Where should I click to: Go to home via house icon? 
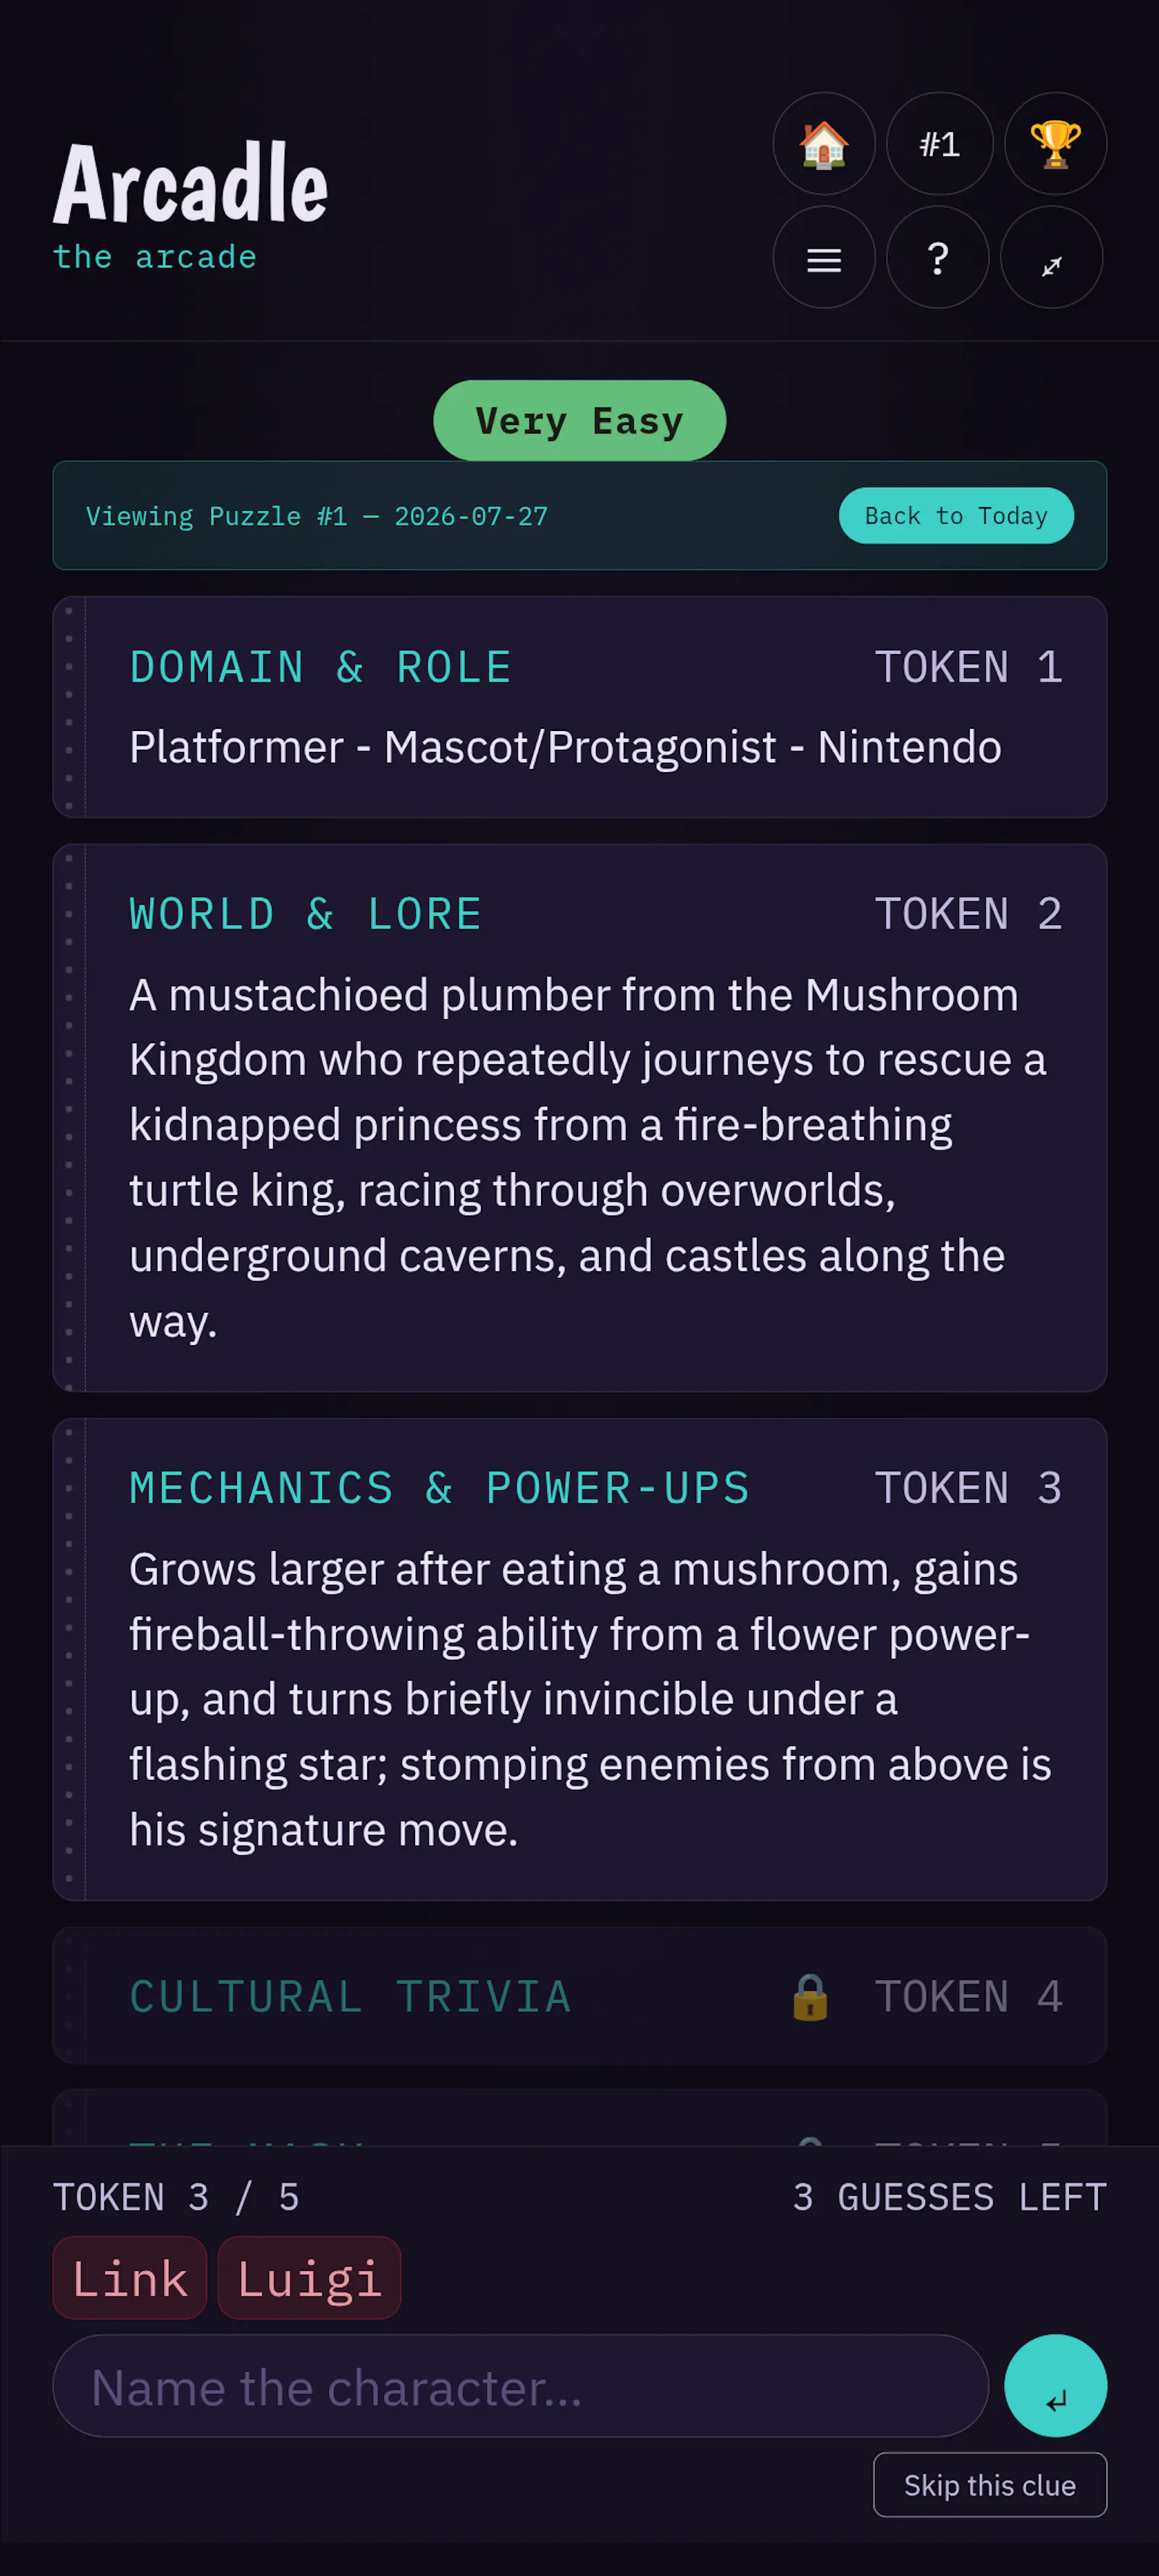(x=823, y=144)
